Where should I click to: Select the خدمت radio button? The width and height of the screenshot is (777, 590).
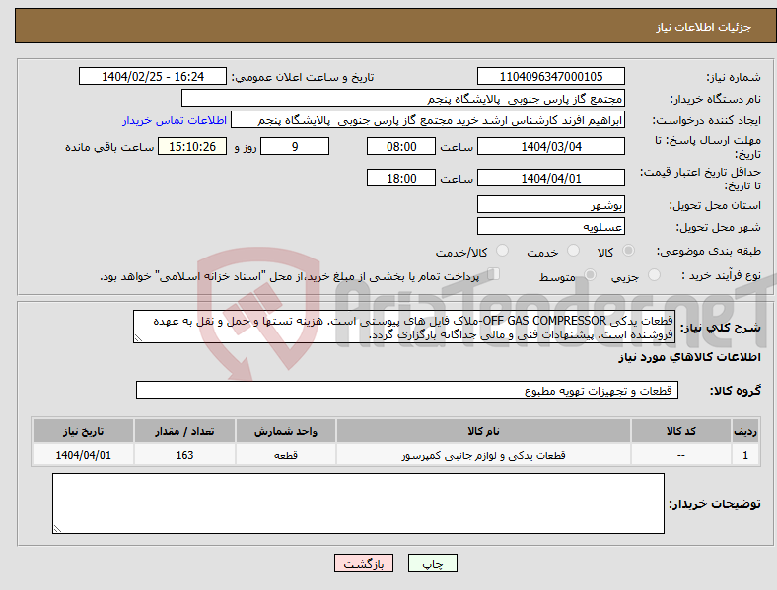tap(573, 251)
